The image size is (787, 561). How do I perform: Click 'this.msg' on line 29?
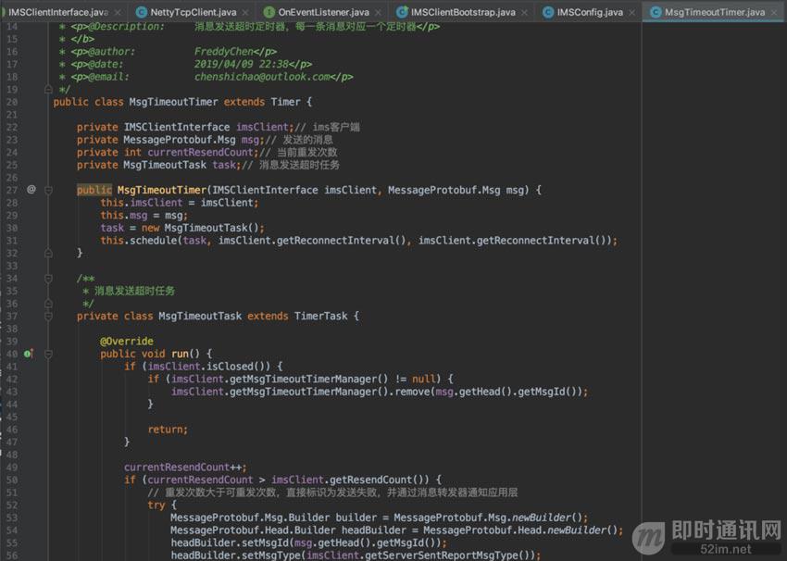pyautogui.click(x=124, y=216)
